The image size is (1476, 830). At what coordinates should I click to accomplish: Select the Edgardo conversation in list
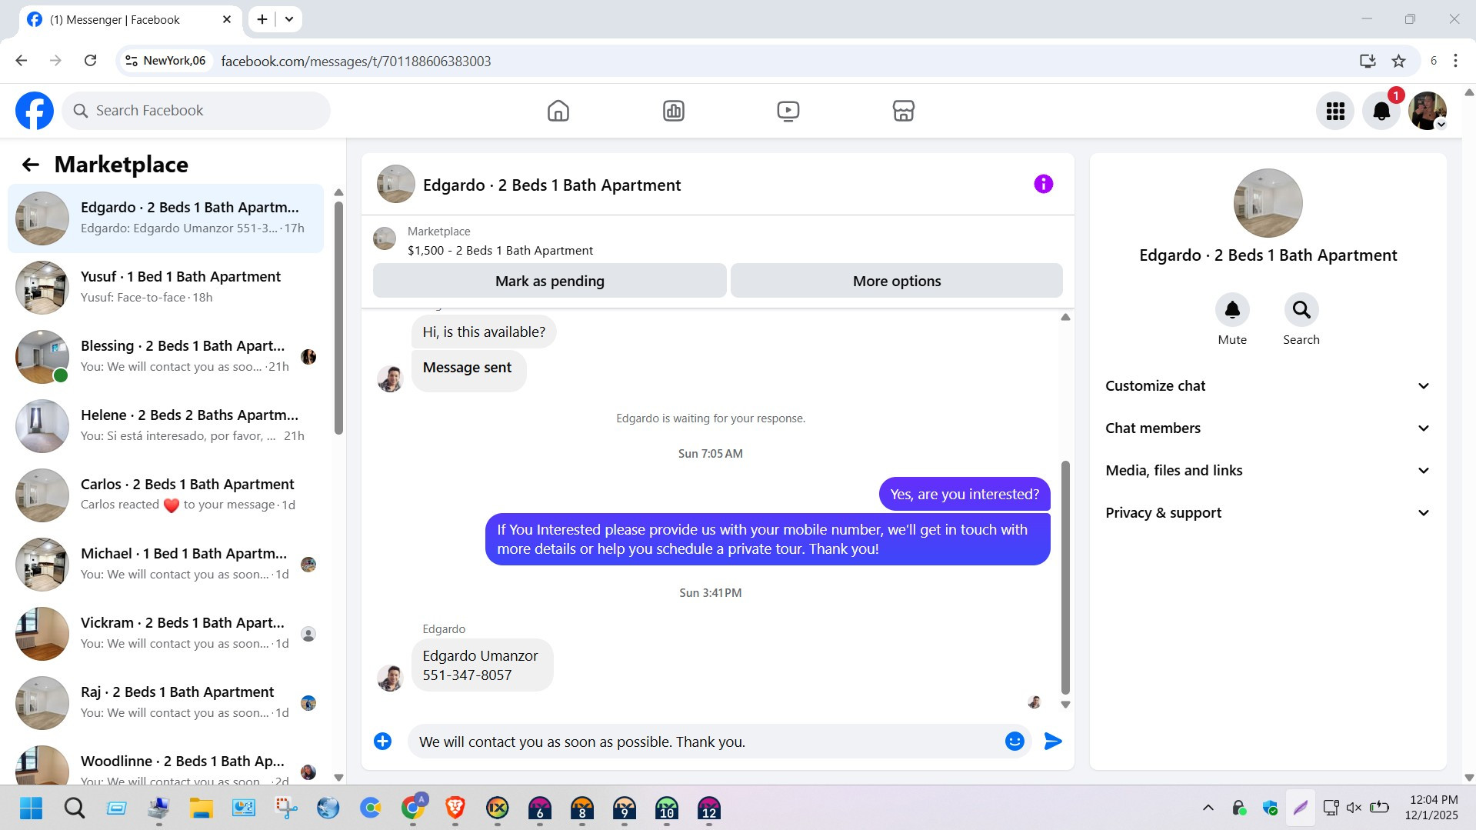[165, 218]
